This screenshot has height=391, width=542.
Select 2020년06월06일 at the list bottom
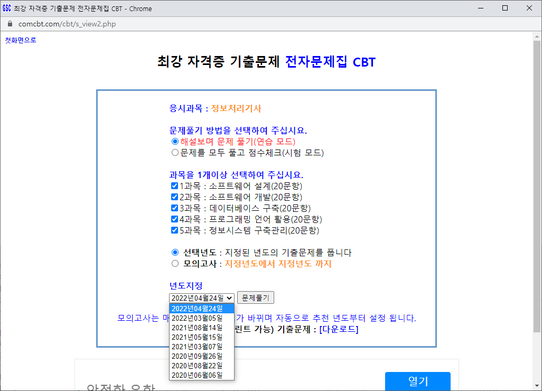point(197,375)
